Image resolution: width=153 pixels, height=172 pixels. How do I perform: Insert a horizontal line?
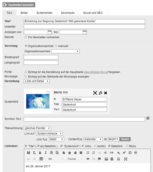[136, 153]
